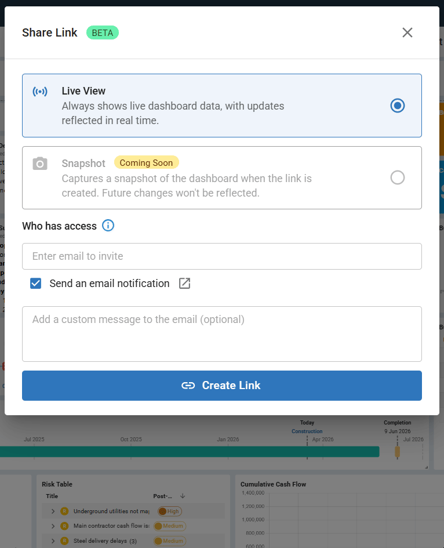Uncheck Send an email notification checkbox
Screen dimensions: 444x548
(x=36, y=284)
